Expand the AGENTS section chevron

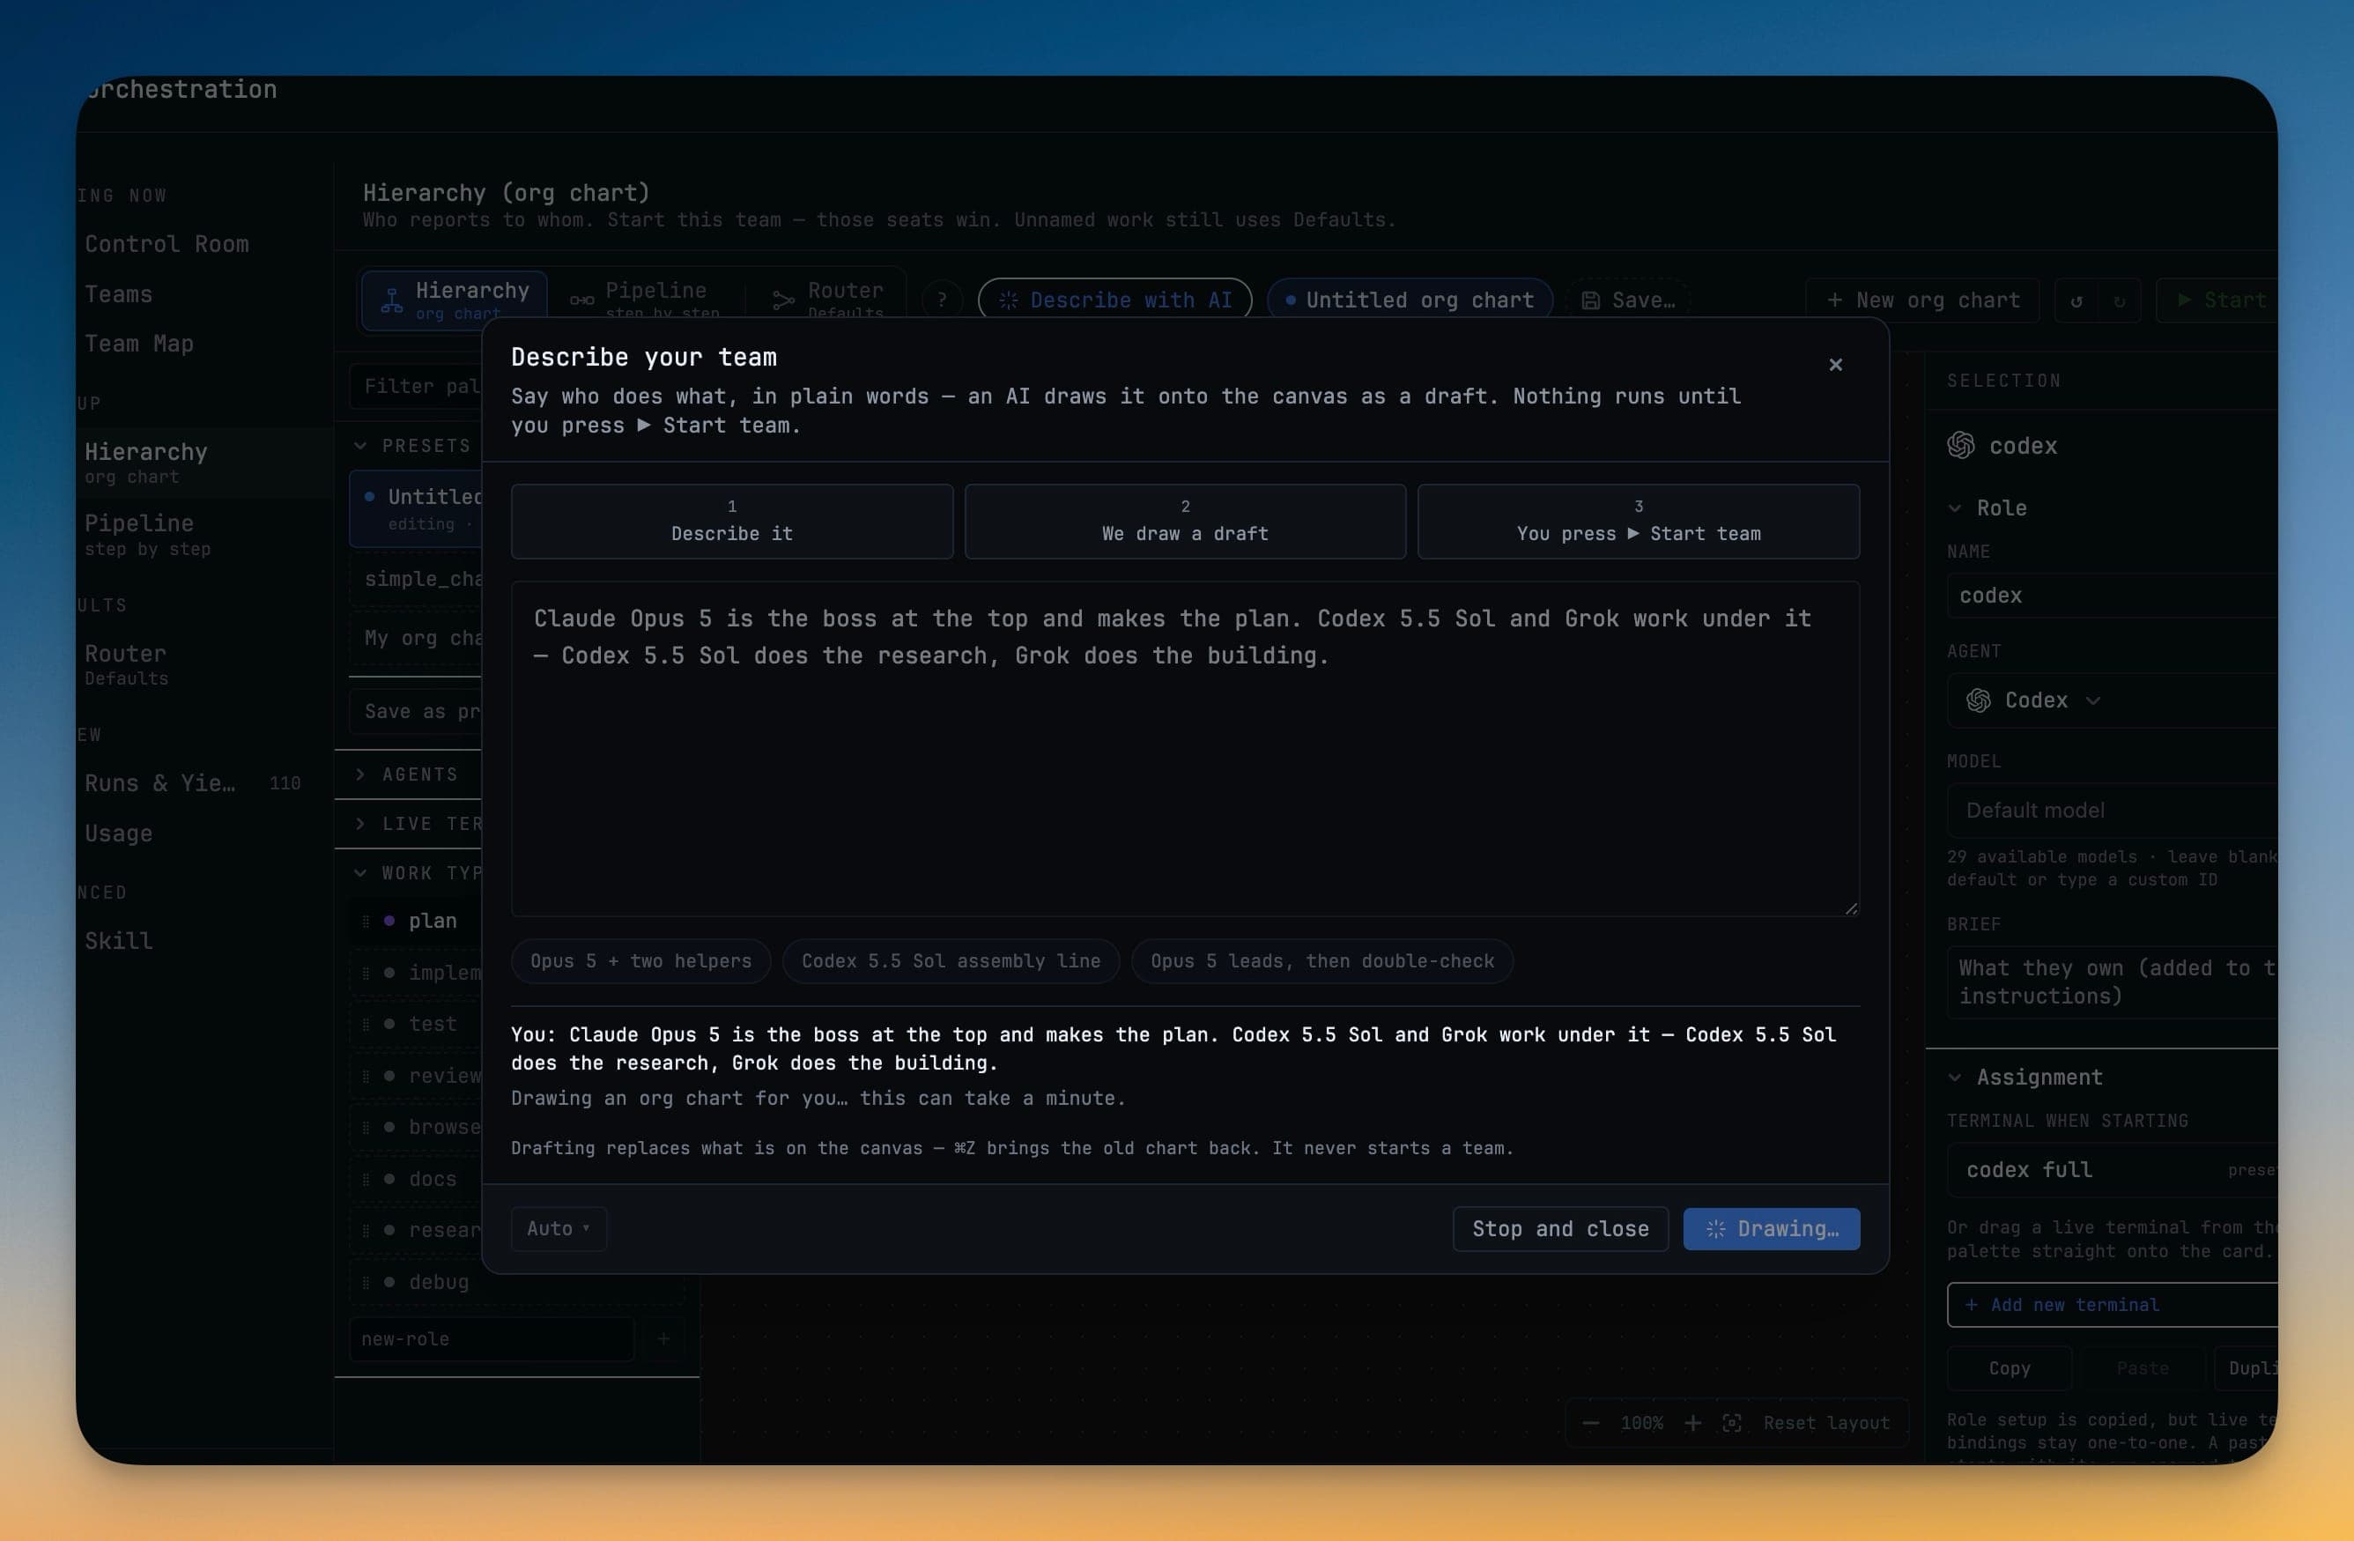pyautogui.click(x=360, y=774)
